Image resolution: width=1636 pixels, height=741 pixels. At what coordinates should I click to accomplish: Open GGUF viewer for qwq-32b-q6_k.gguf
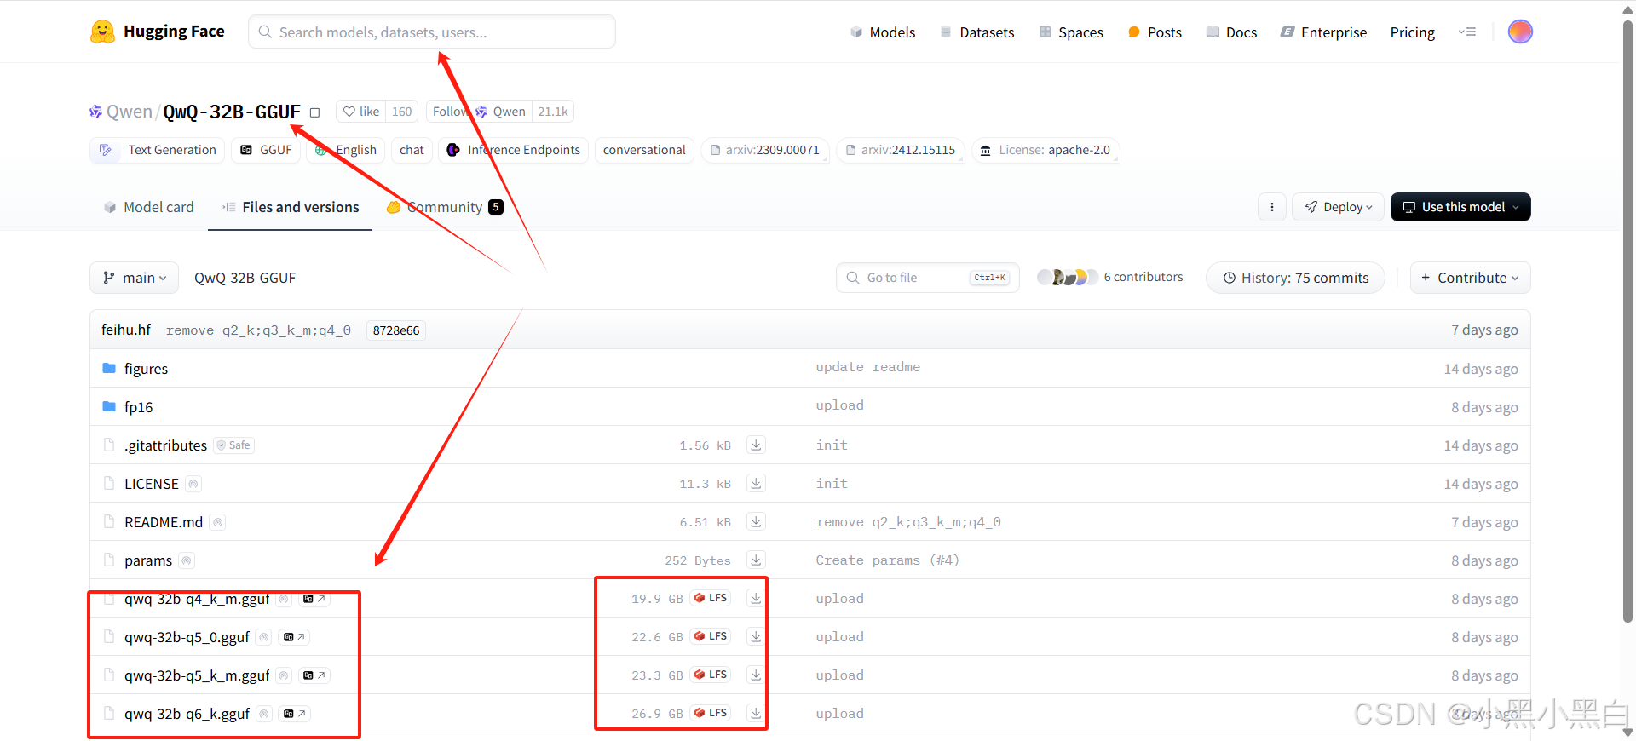tap(294, 714)
